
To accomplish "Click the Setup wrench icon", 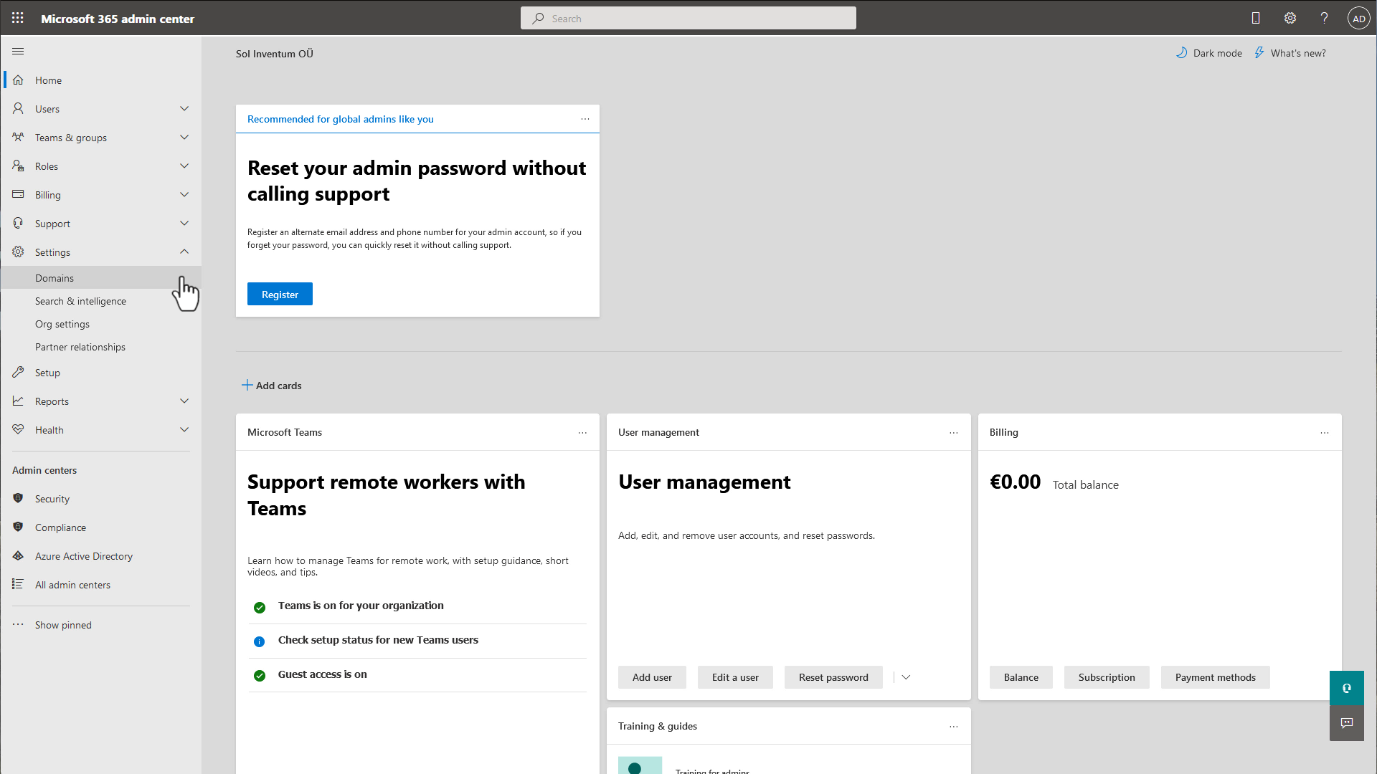I will tap(18, 373).
